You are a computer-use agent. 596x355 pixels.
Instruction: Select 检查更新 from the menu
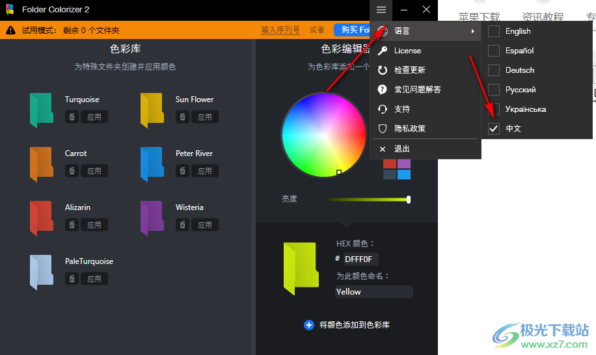coord(426,70)
